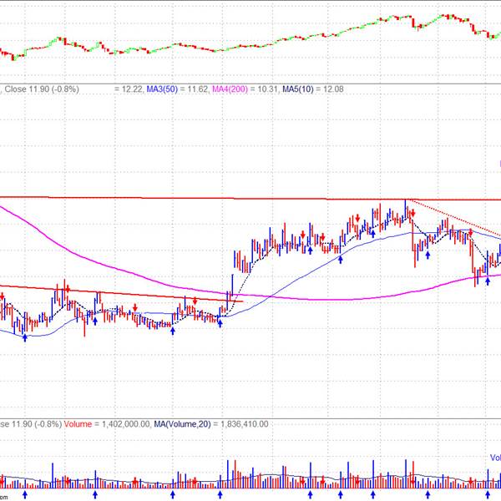501x501 pixels.
Task: Select Close 11.90 text beside MA3(50) legend
Action: (x=42, y=89)
